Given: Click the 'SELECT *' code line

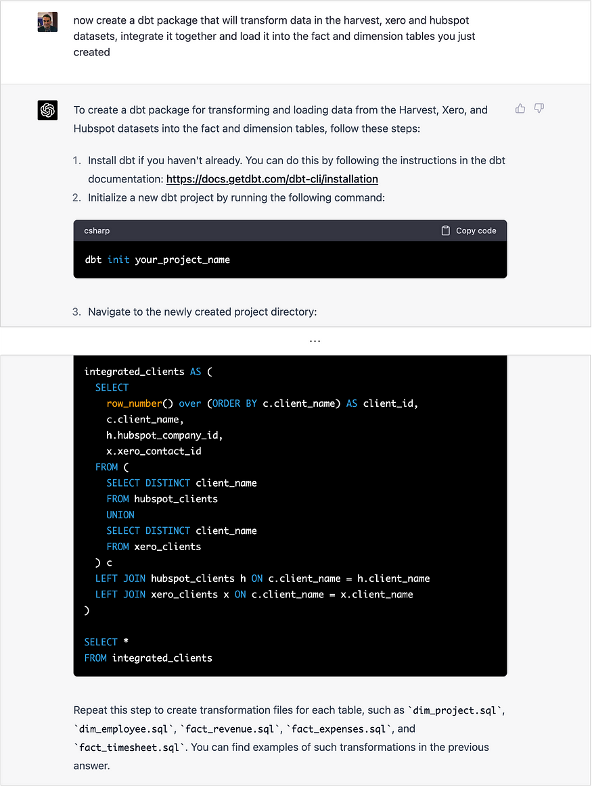Looking at the screenshot, I should [106, 642].
